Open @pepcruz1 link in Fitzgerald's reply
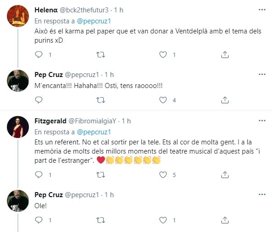 pos(94,132)
